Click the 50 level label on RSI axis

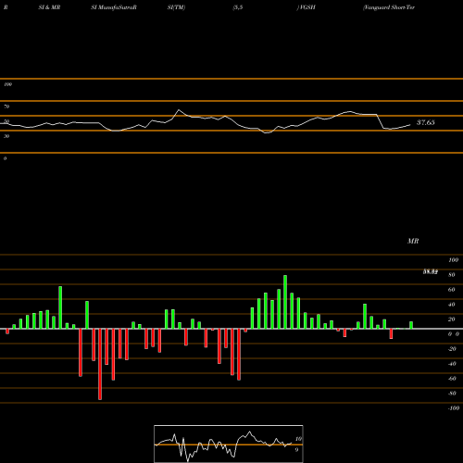[x=6, y=121]
